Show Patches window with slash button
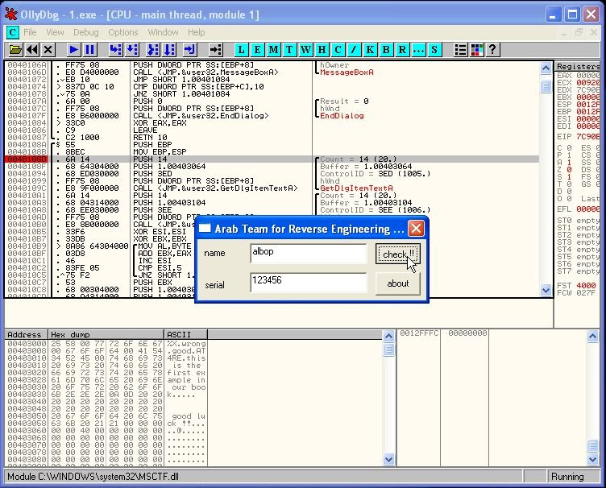606x488 pixels. [x=354, y=49]
